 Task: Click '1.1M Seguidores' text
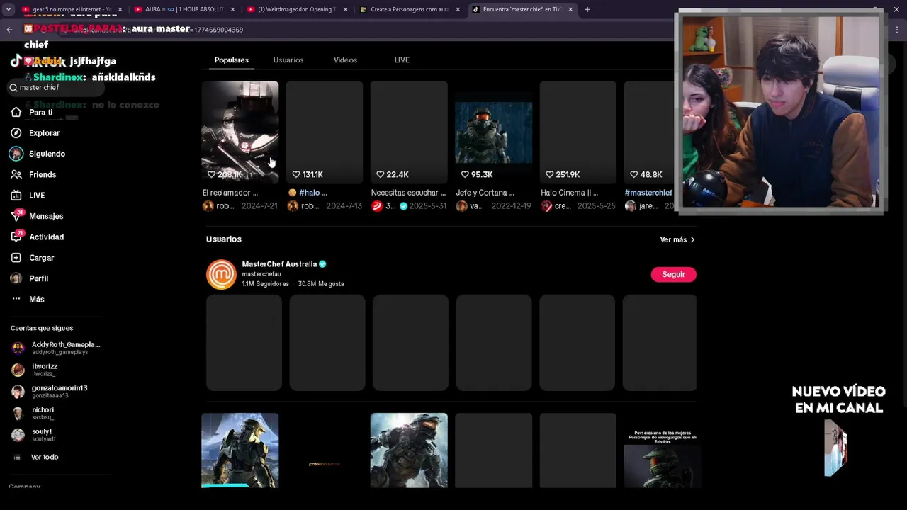click(265, 284)
